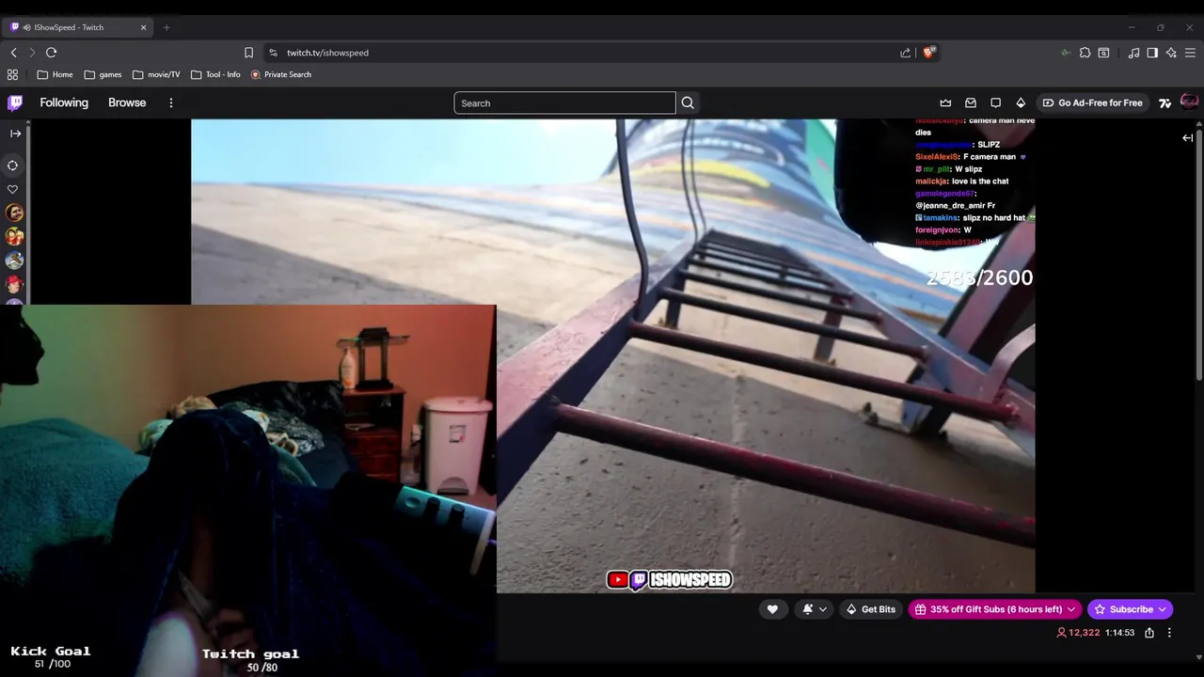
Task: Open the browser hamburger main menu
Action: point(1191,53)
